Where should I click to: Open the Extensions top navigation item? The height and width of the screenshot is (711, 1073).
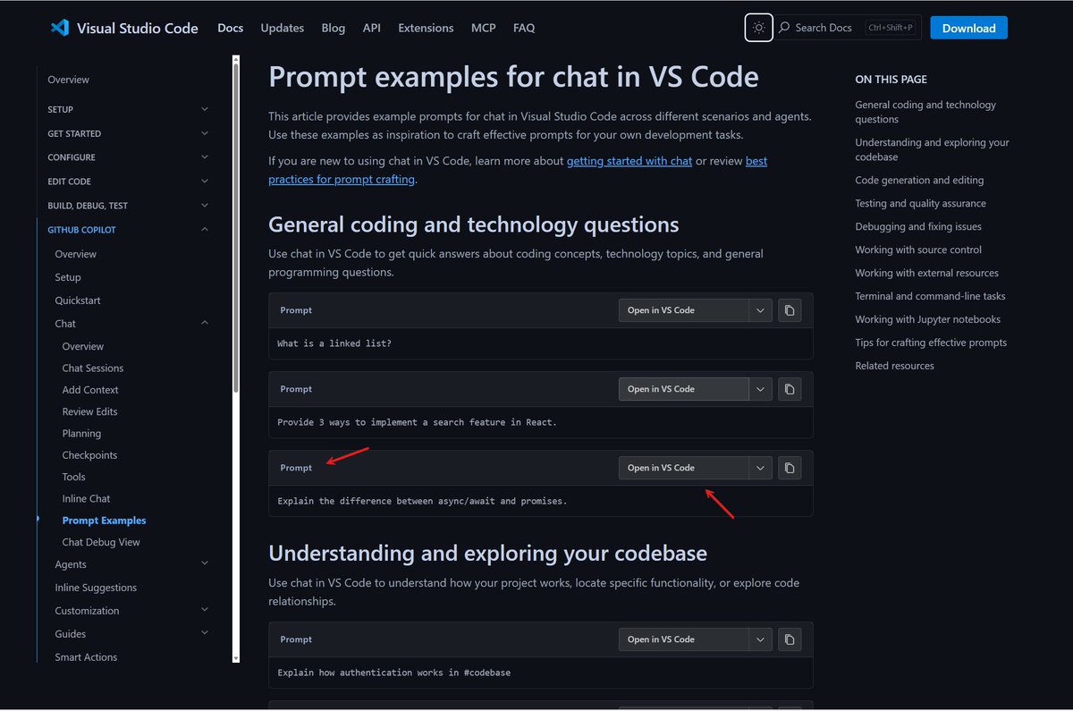tap(426, 28)
